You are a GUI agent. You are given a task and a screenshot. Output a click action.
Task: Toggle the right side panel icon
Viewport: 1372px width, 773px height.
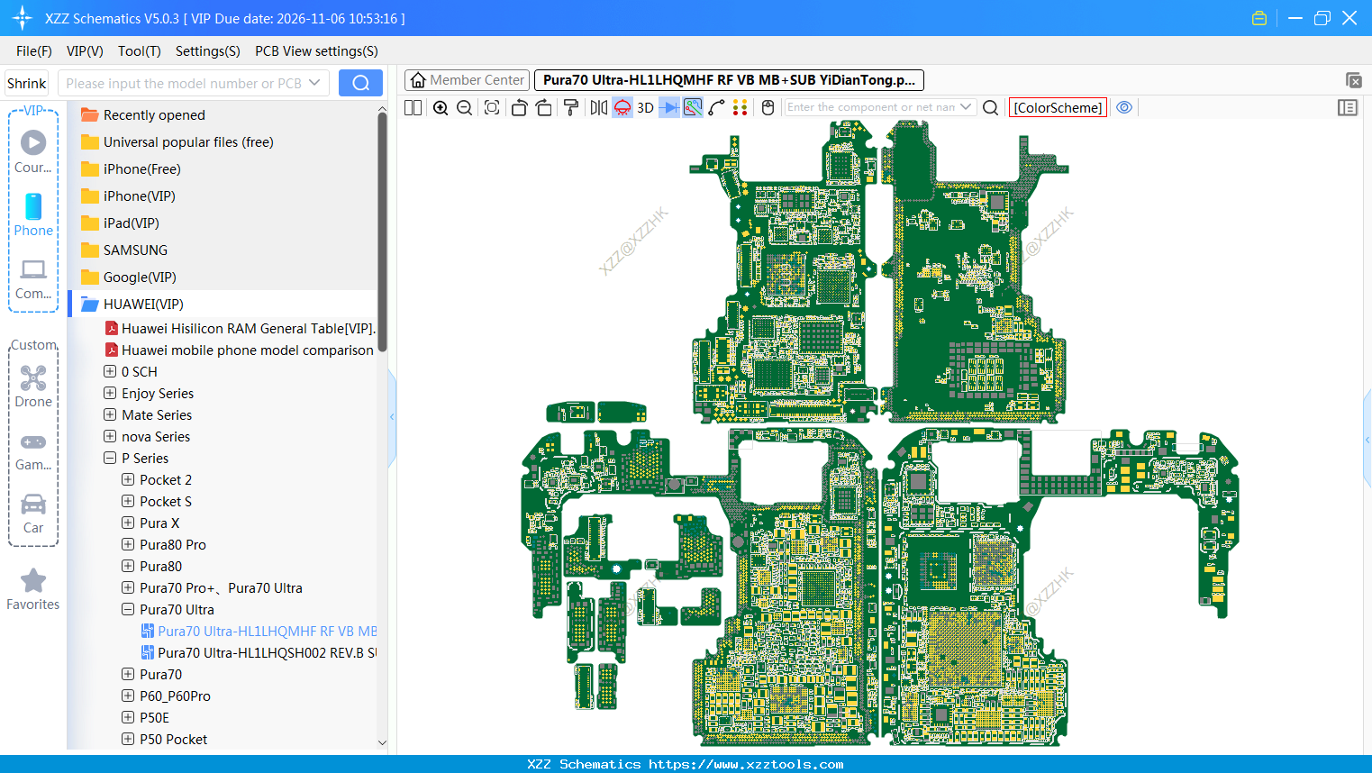pyautogui.click(x=1348, y=108)
